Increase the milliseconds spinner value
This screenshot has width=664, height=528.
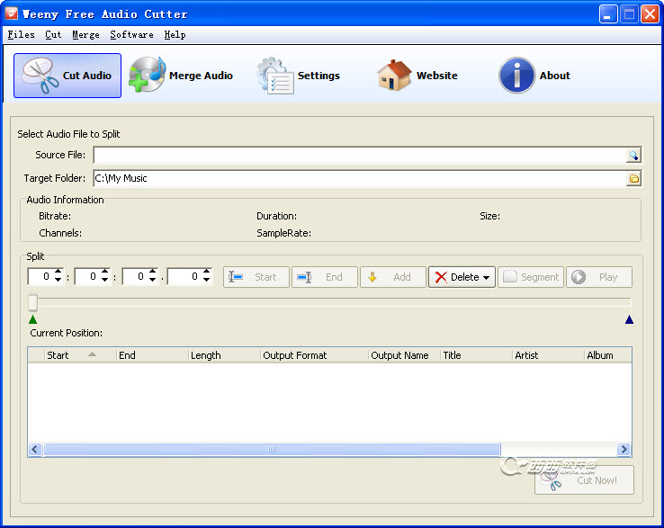click(x=206, y=272)
